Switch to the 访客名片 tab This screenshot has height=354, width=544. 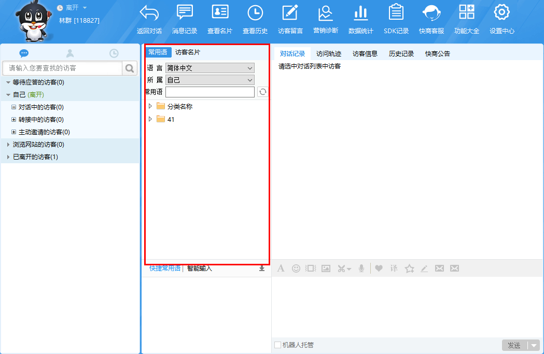187,52
